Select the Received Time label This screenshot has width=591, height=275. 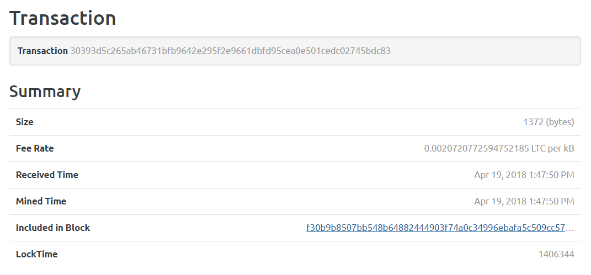coord(47,175)
